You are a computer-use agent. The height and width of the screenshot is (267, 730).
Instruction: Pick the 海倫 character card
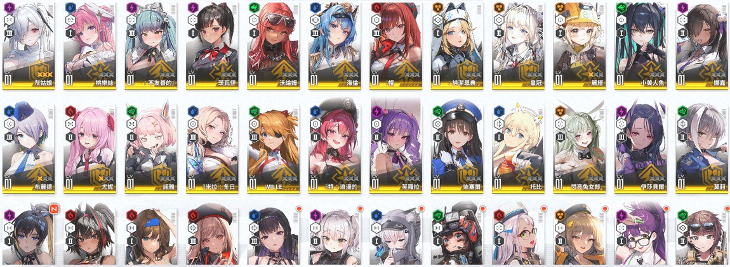335,46
